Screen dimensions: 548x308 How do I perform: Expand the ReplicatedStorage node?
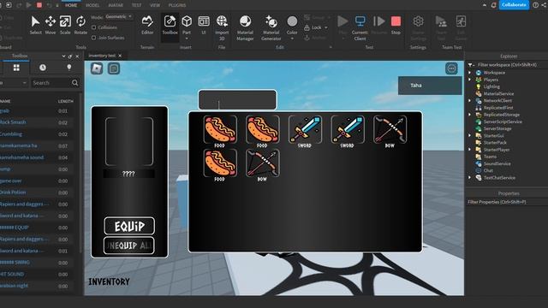(x=470, y=115)
